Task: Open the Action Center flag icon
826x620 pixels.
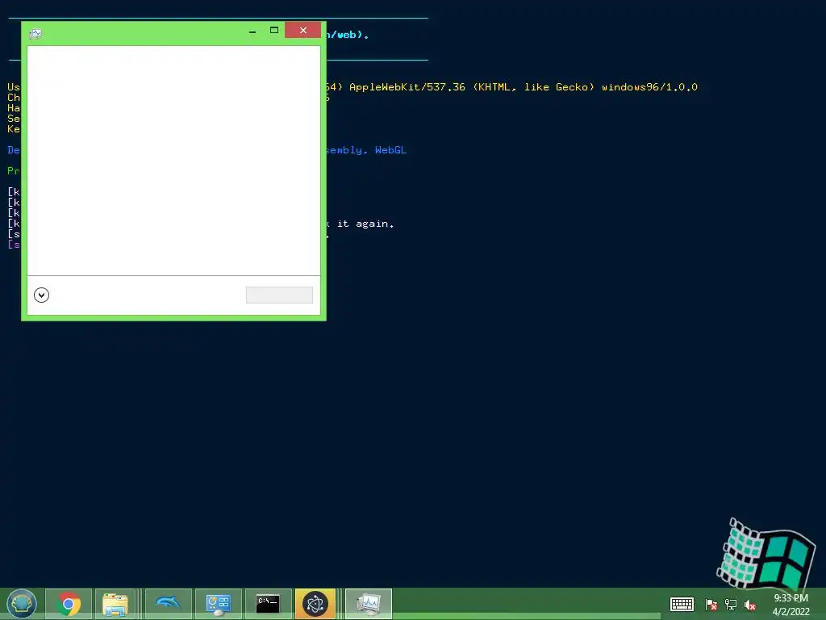Action: click(x=711, y=605)
